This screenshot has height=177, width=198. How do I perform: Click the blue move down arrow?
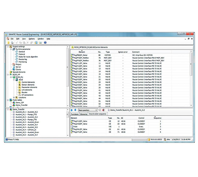coord(75,110)
